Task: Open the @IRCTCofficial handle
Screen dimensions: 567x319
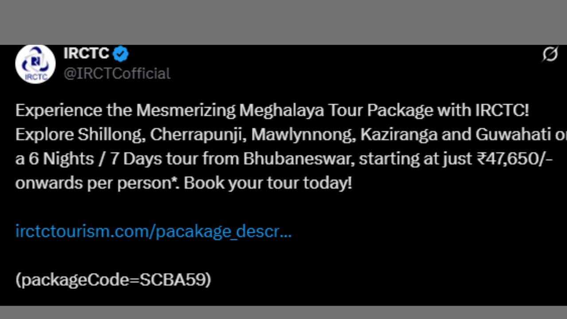Action: 117,74
